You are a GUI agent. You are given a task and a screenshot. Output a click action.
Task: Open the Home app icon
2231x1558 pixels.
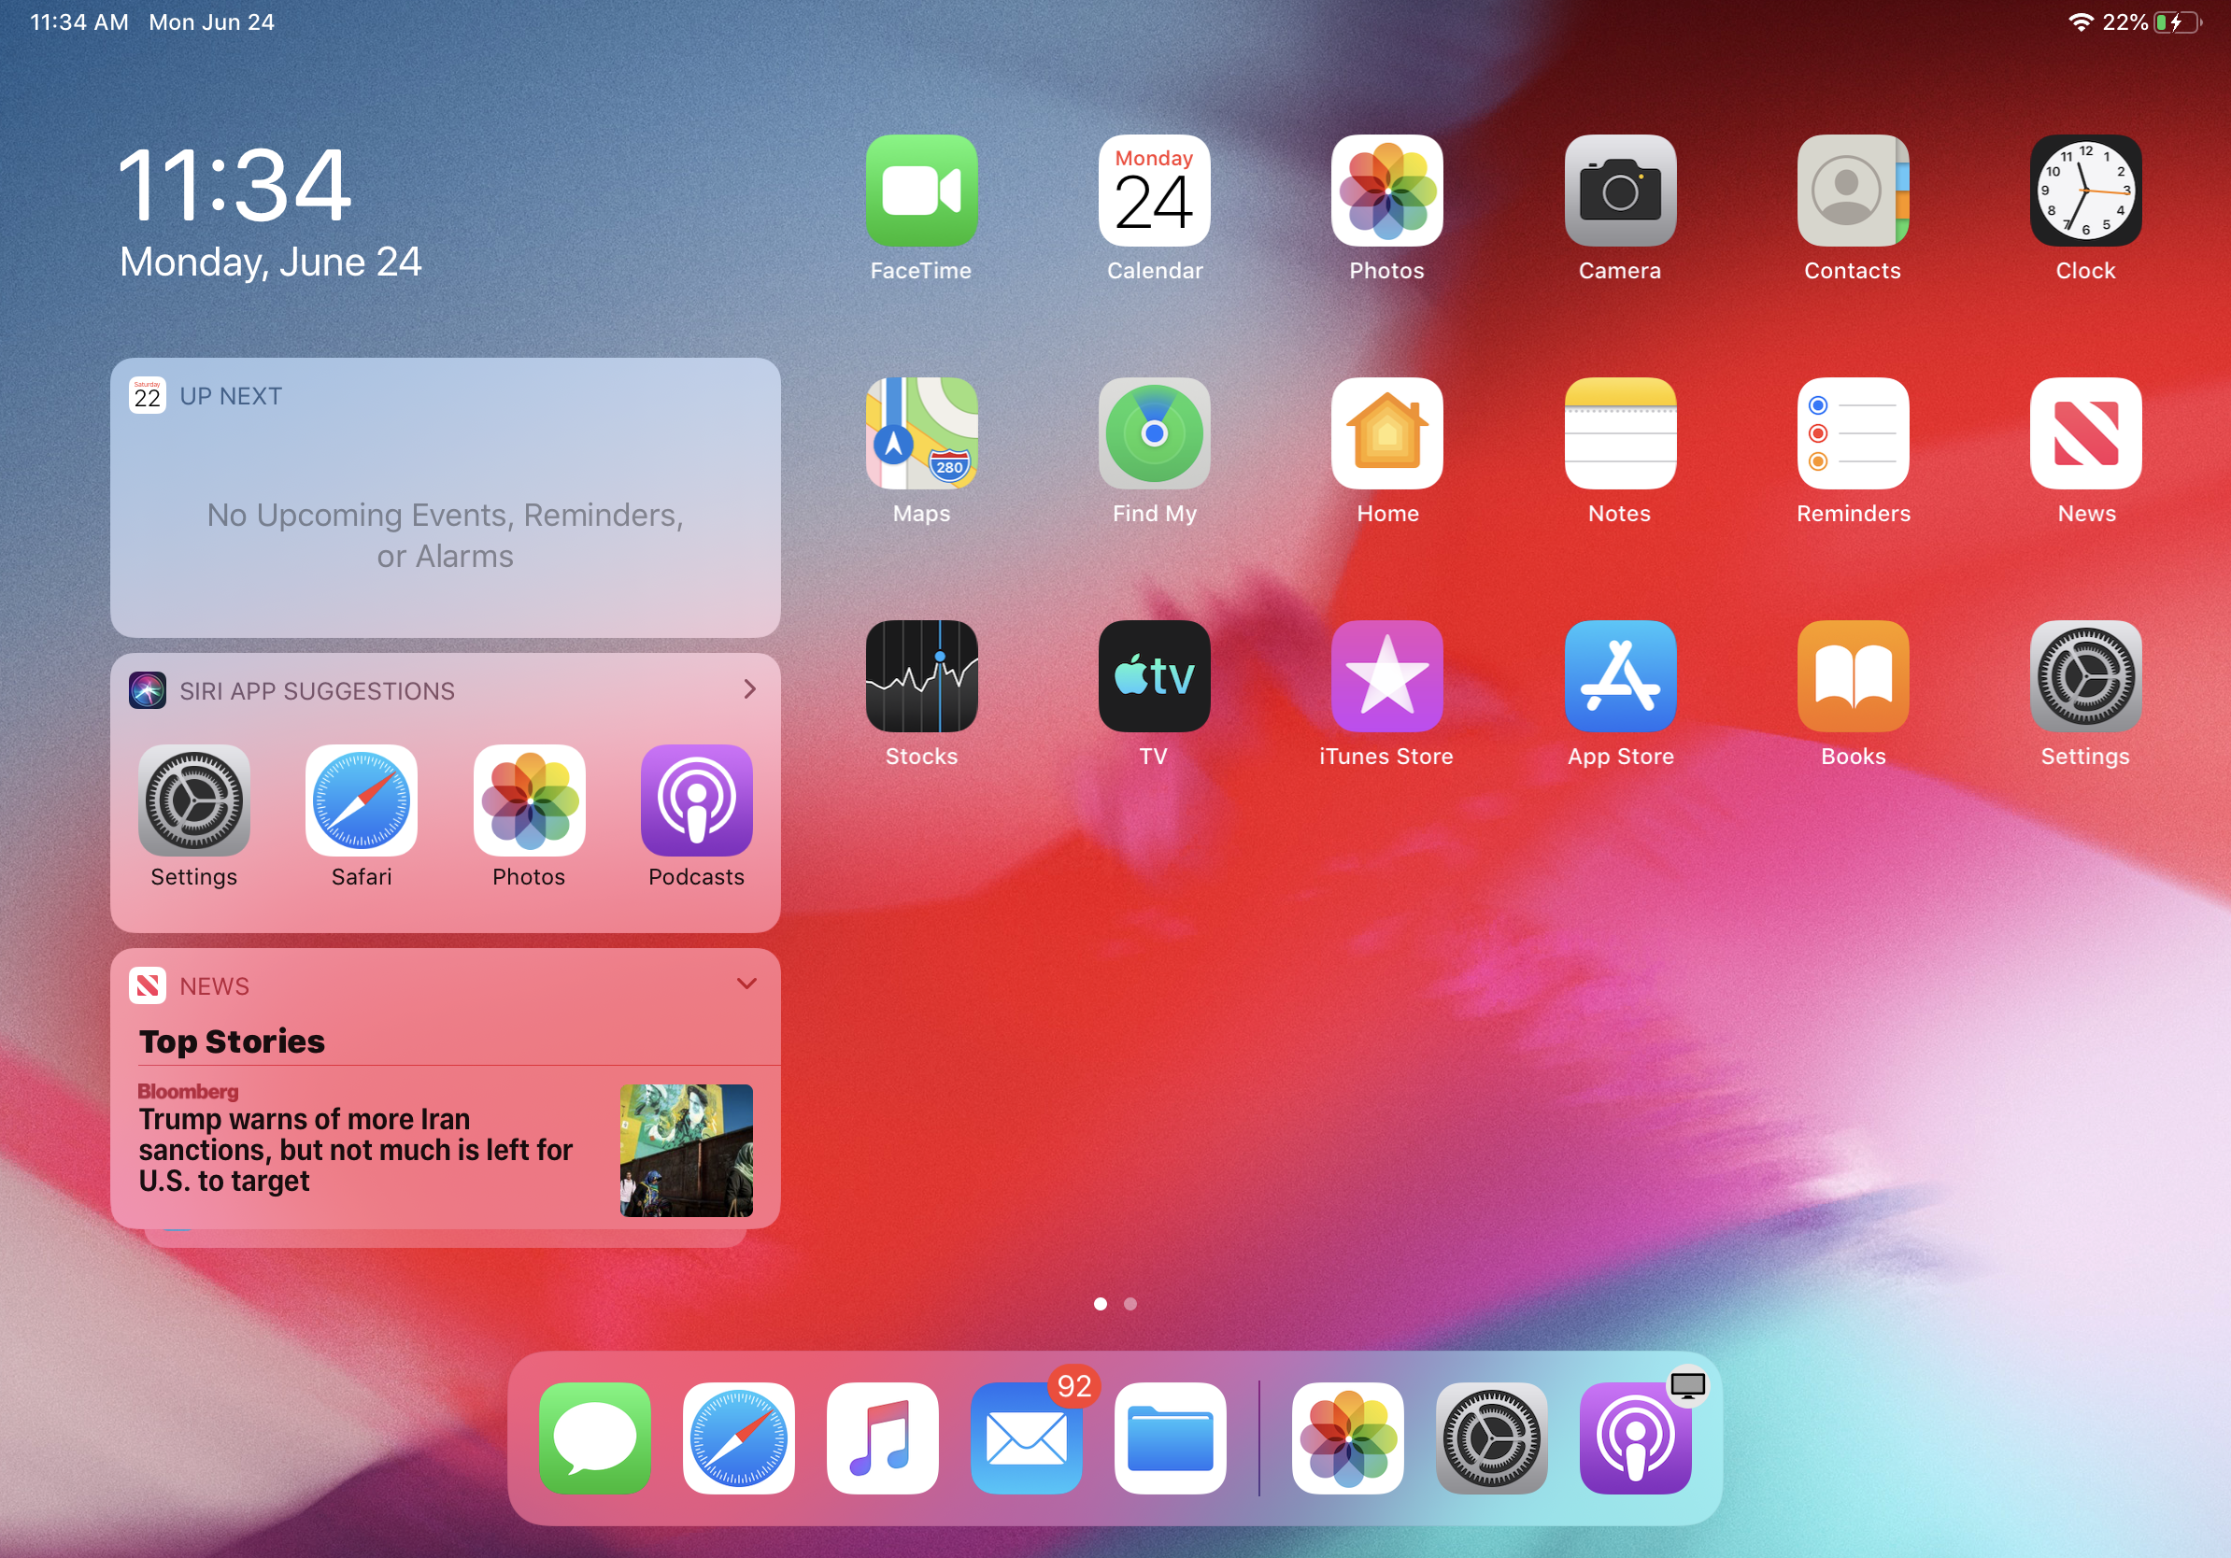tap(1386, 433)
